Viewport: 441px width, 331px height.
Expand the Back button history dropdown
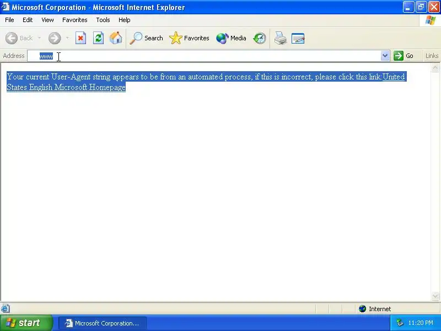click(x=39, y=38)
